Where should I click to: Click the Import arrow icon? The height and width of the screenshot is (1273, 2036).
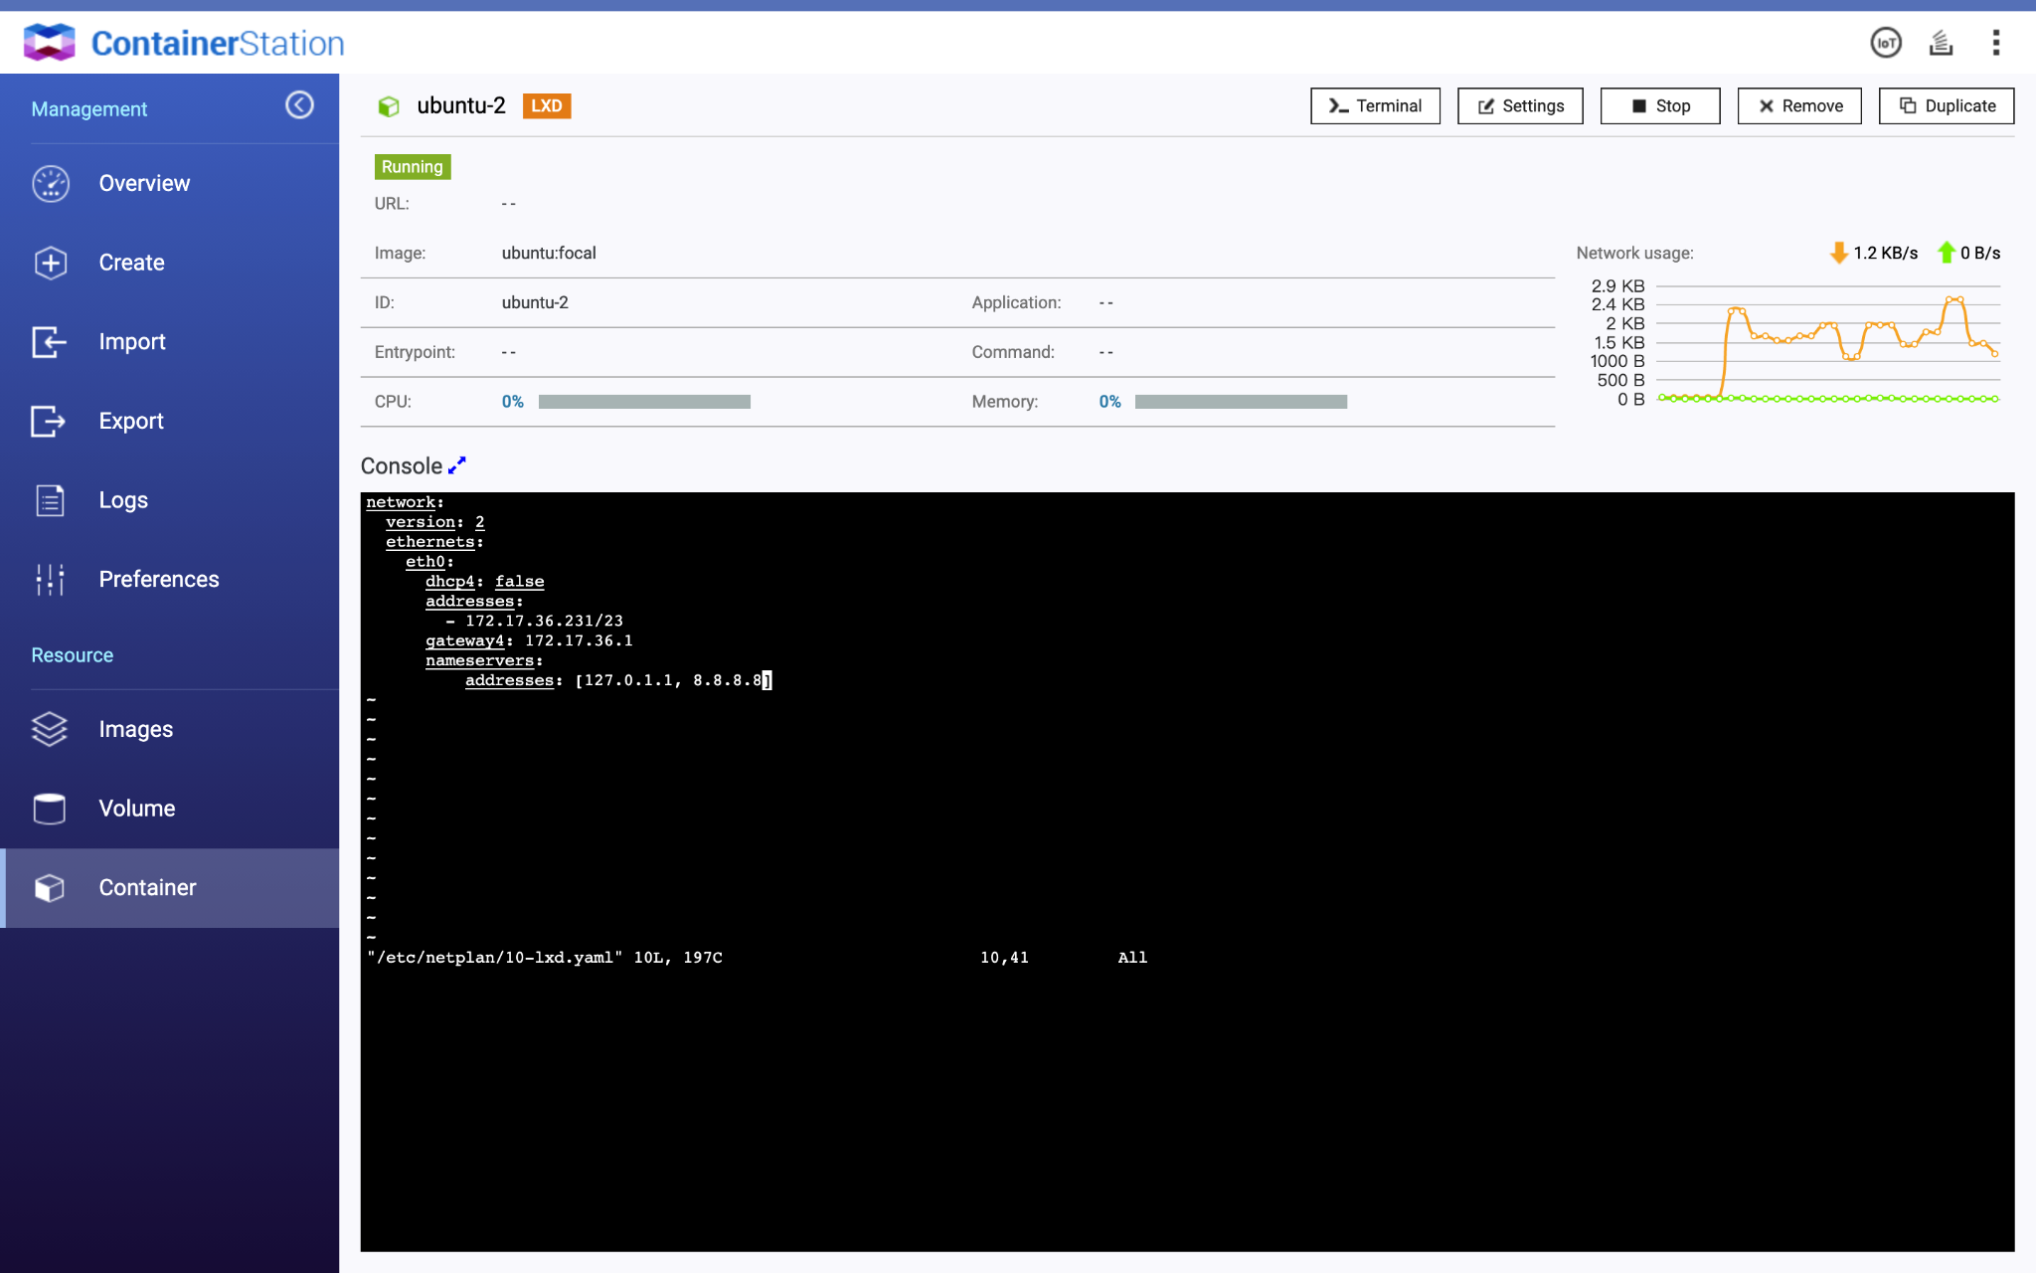click(x=50, y=342)
